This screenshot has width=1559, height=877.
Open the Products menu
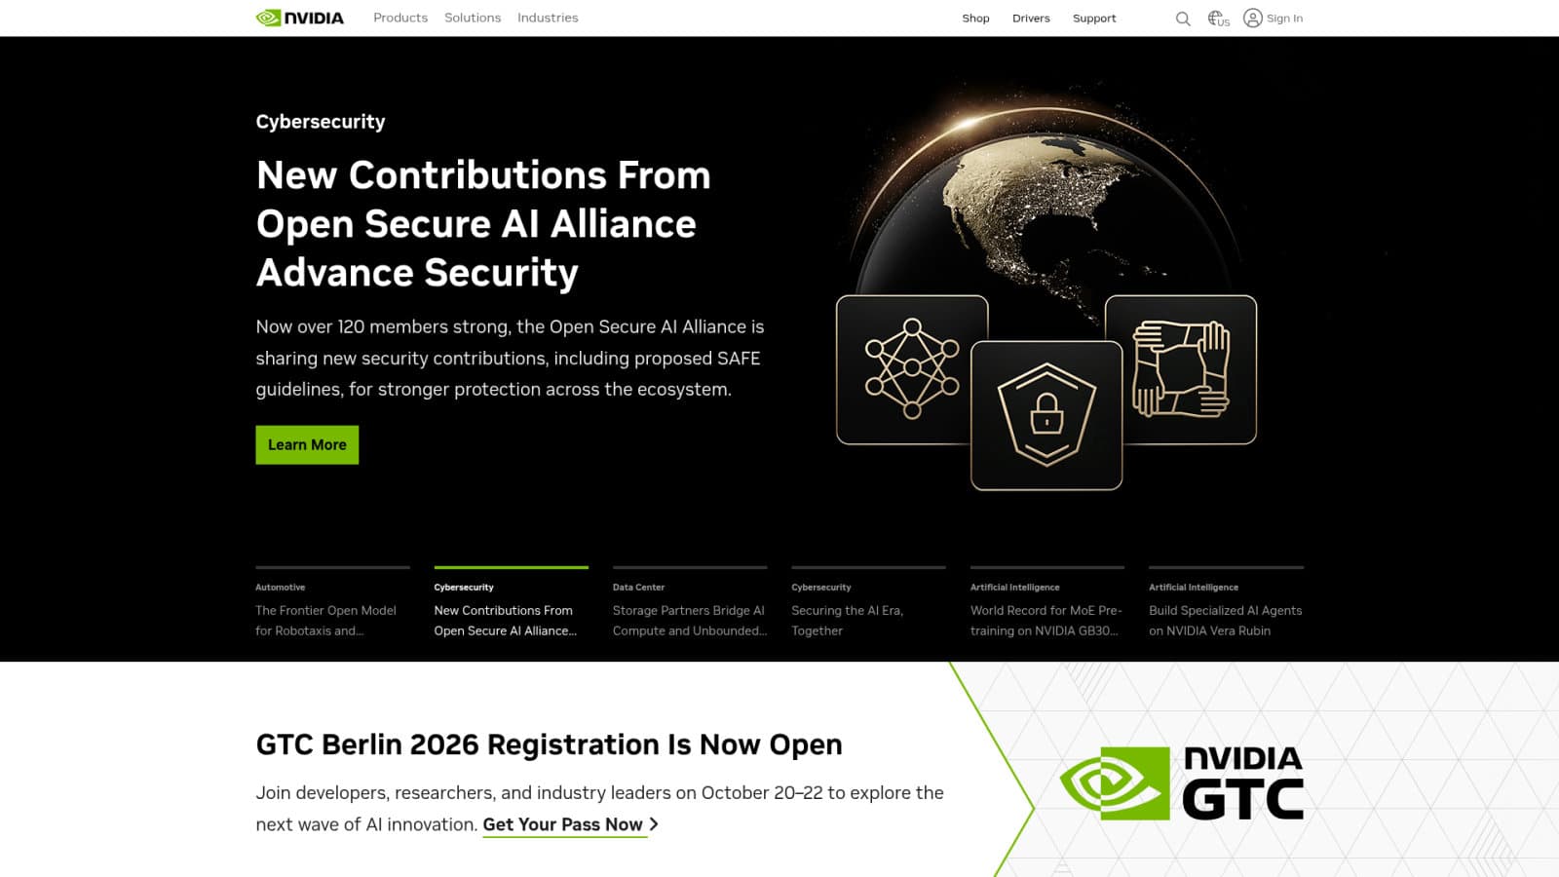pyautogui.click(x=400, y=18)
